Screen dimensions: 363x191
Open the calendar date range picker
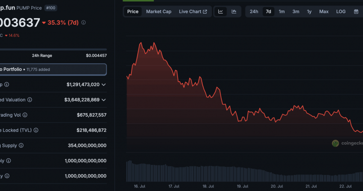click(x=356, y=12)
